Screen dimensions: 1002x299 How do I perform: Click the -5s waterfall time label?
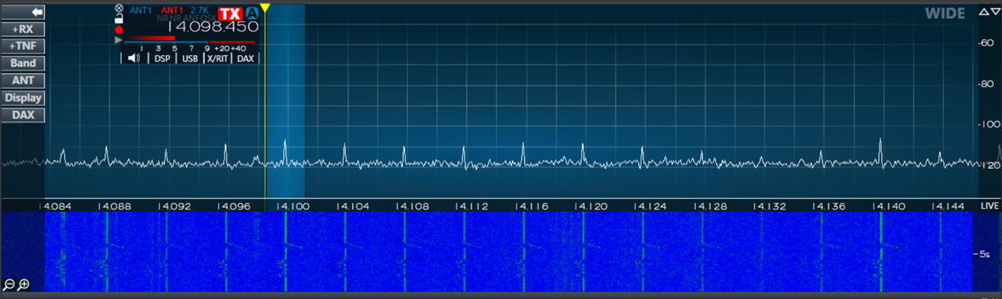pyautogui.click(x=983, y=254)
